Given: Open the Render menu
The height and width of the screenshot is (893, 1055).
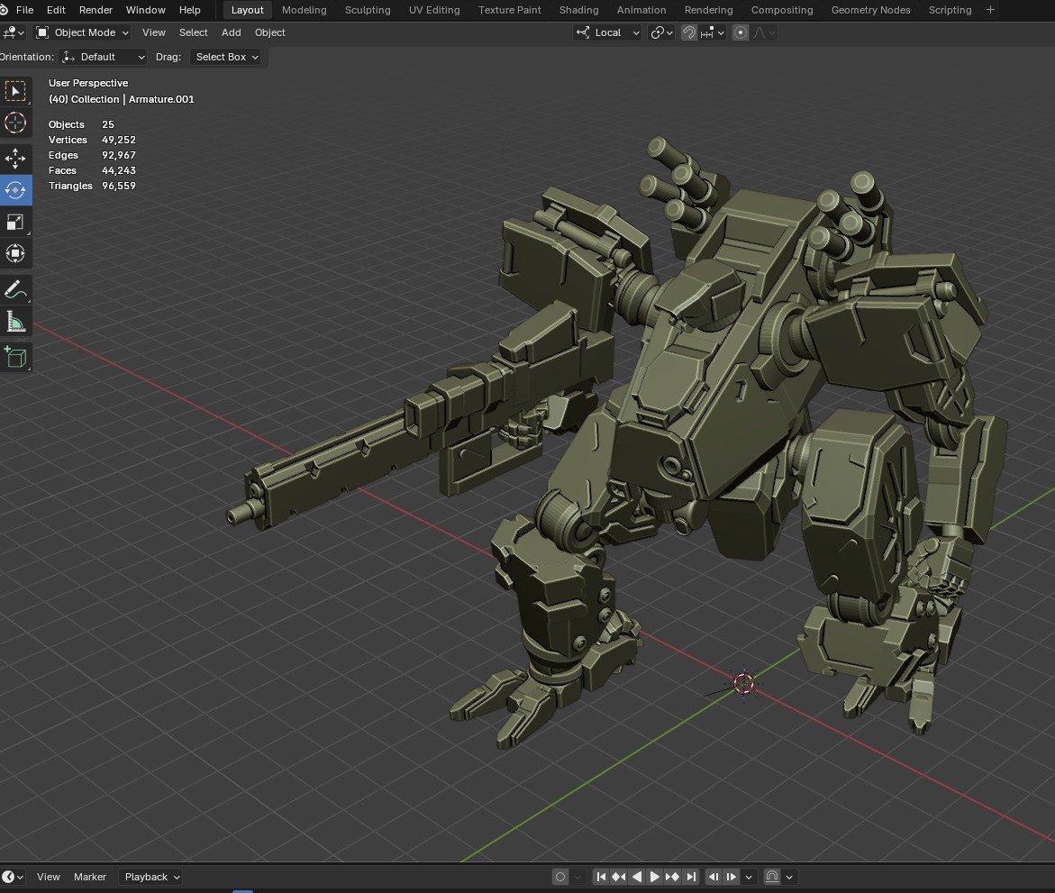Looking at the screenshot, I should point(95,10).
